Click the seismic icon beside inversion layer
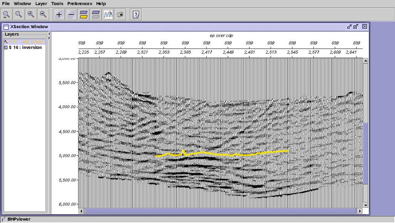 6,47
